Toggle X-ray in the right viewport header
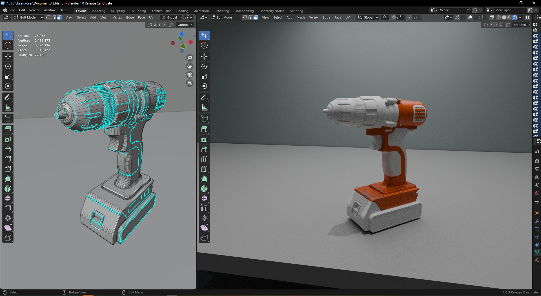541x296 pixels. pos(492,17)
